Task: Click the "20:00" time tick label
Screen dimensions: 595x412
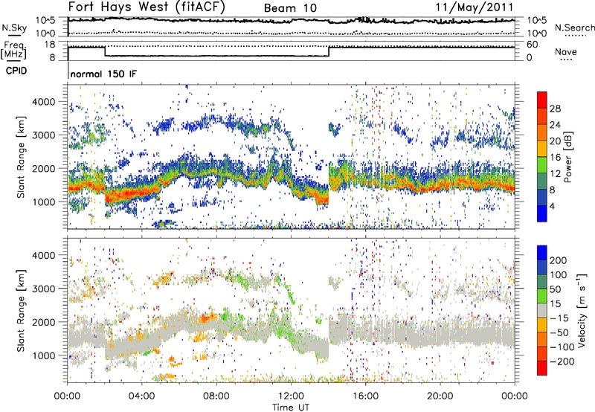Action: [440, 396]
